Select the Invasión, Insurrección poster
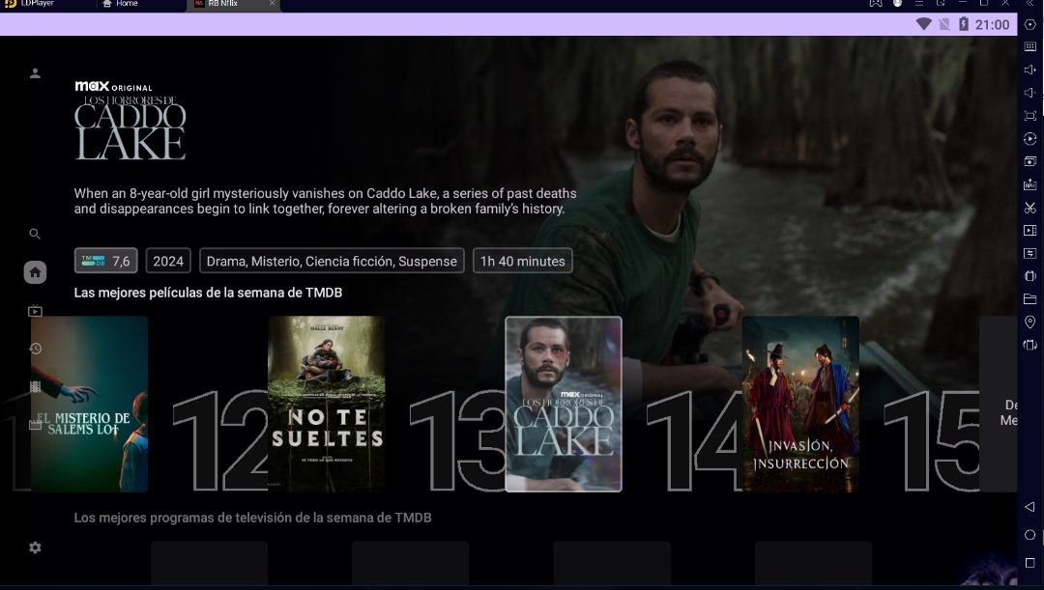The image size is (1044, 590). tap(800, 404)
